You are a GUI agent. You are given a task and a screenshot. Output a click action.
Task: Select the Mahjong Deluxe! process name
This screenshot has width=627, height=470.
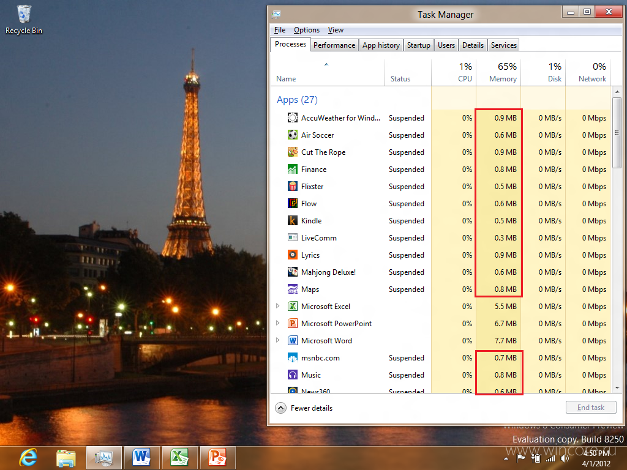coord(328,272)
